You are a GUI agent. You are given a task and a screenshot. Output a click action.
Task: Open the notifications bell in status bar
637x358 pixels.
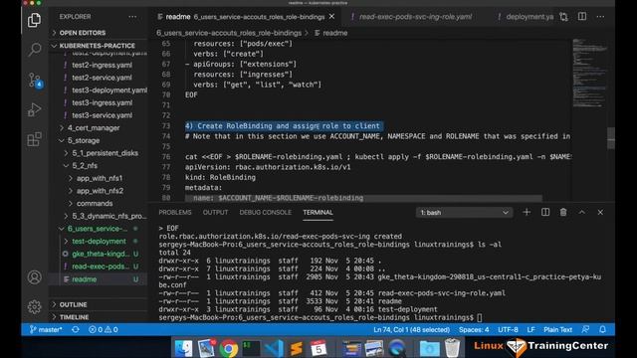tap(602, 329)
